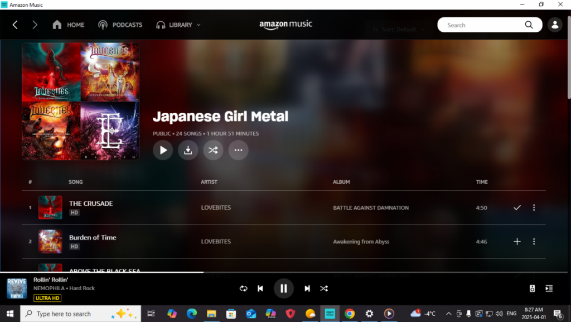Click the taskbar search box

click(80, 314)
